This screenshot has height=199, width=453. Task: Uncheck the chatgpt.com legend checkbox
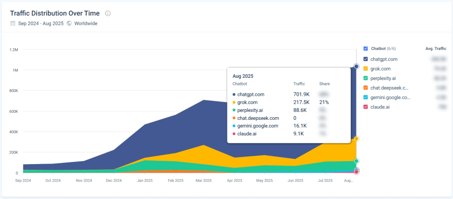(365, 59)
